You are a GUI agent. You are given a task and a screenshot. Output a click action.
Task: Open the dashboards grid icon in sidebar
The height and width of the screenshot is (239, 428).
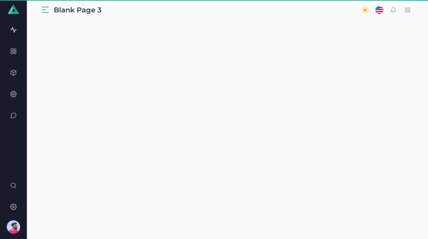(13, 51)
